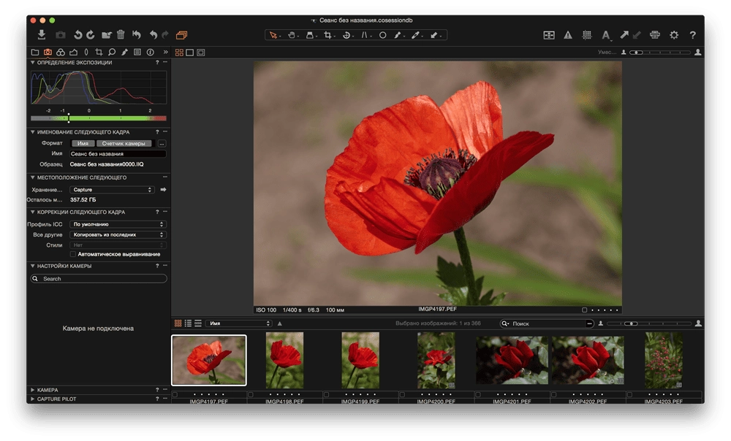The height and width of the screenshot is (441, 731).
Task: Click the before/after compare layout icon
Action: click(549, 35)
